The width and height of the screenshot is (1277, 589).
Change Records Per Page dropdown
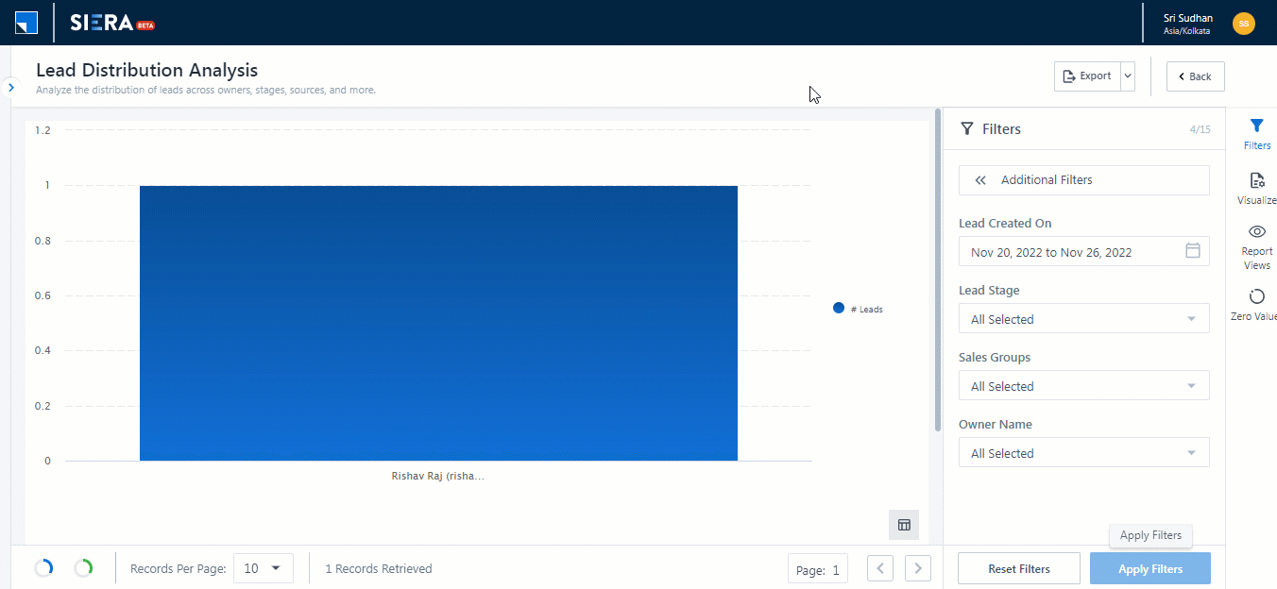click(x=263, y=568)
